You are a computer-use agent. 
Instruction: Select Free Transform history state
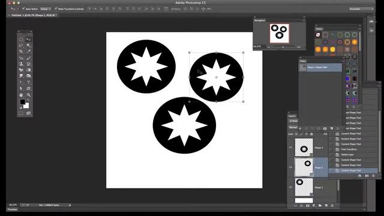[x=353, y=149]
